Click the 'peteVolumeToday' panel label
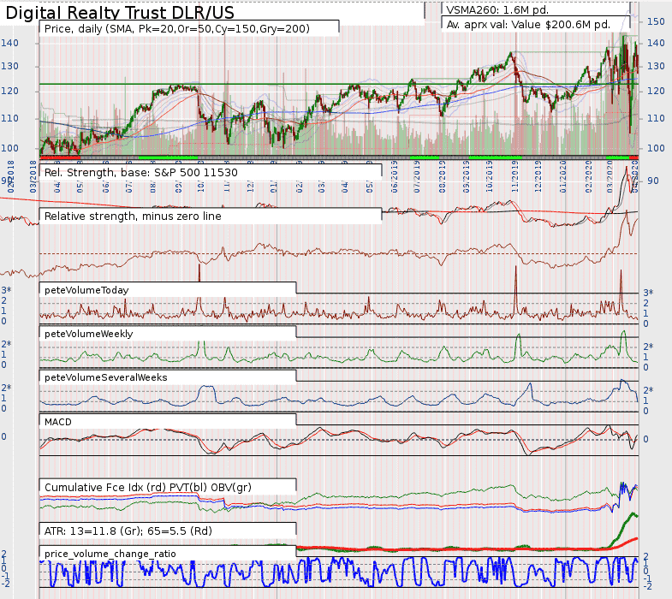Image resolution: width=672 pixels, height=599 pixels. 86,290
